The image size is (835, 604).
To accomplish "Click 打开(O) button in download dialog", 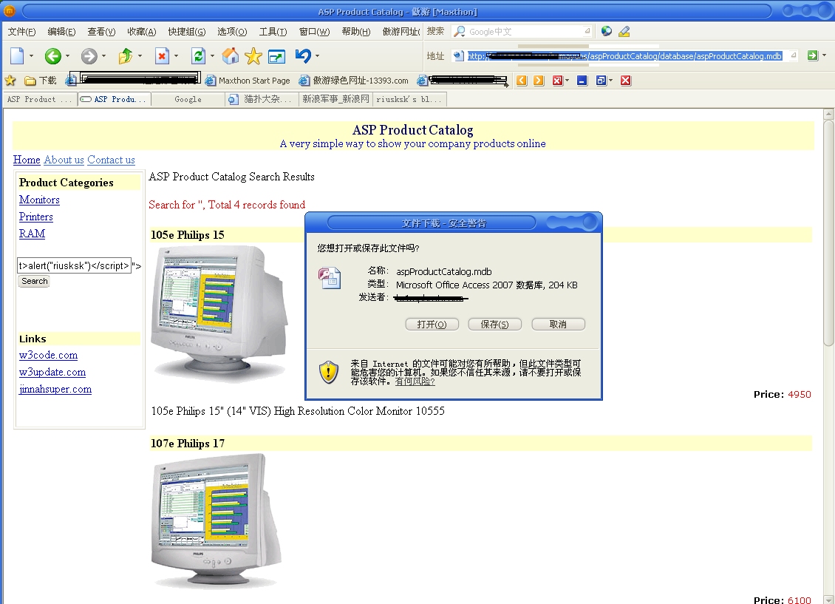I will pos(432,325).
